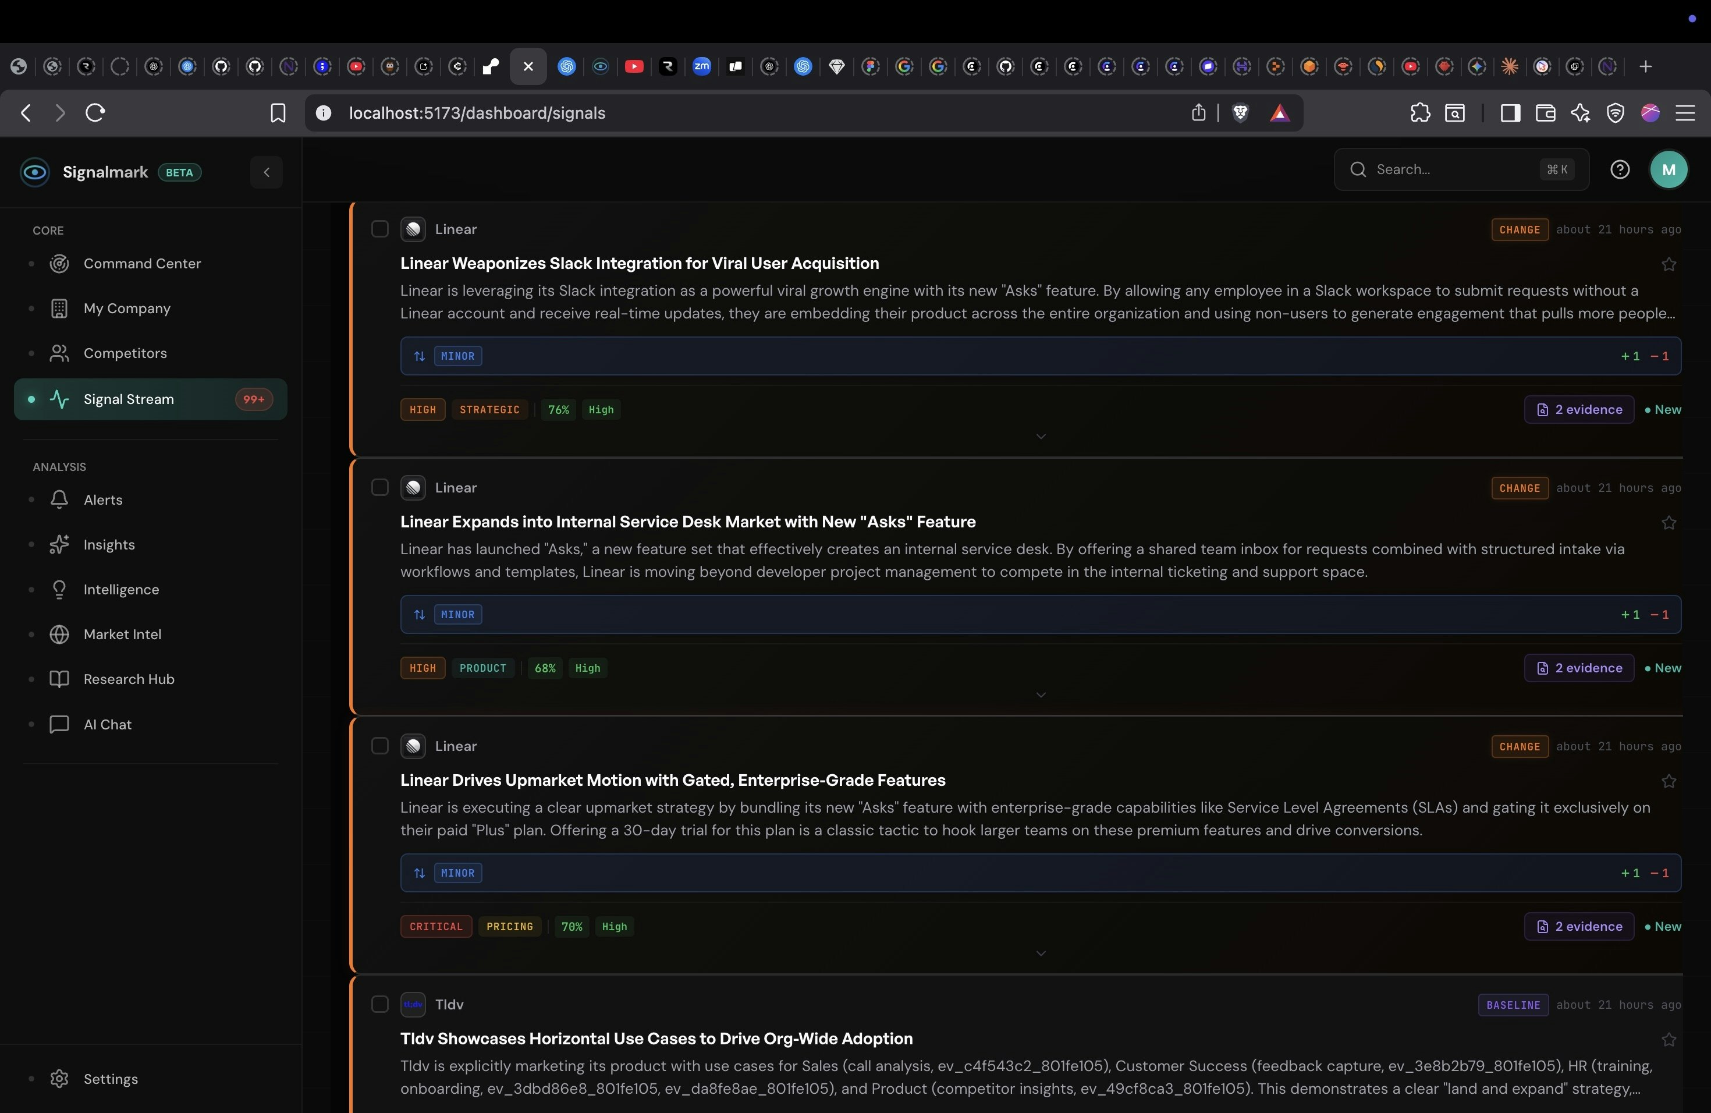Expand the chevron under Linear Expands into Internal Service Desk
Image resolution: width=1711 pixels, height=1113 pixels.
1040,695
